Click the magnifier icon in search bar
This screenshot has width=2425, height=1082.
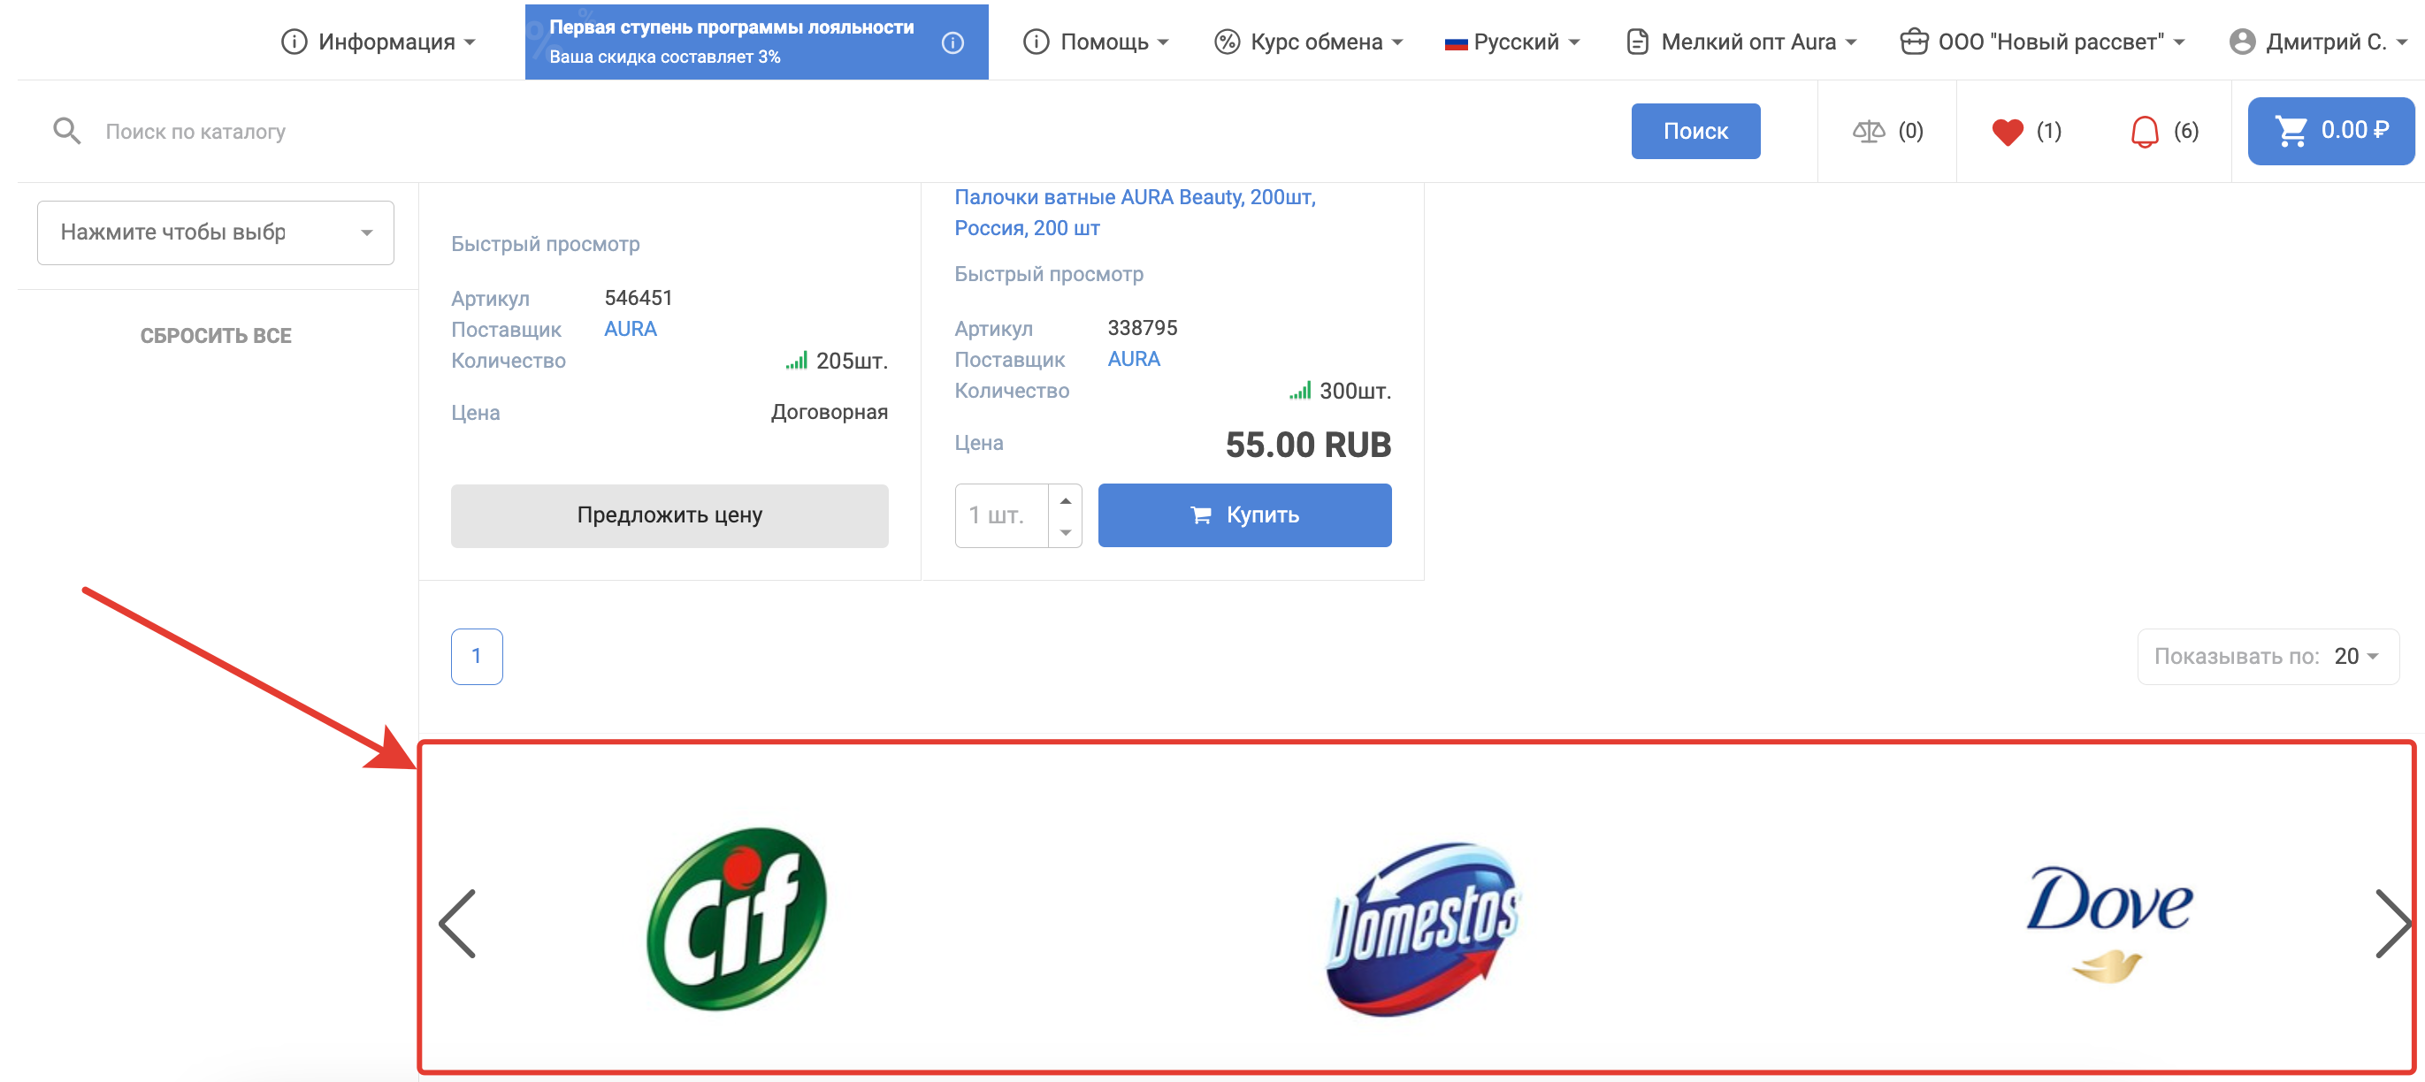(x=66, y=131)
